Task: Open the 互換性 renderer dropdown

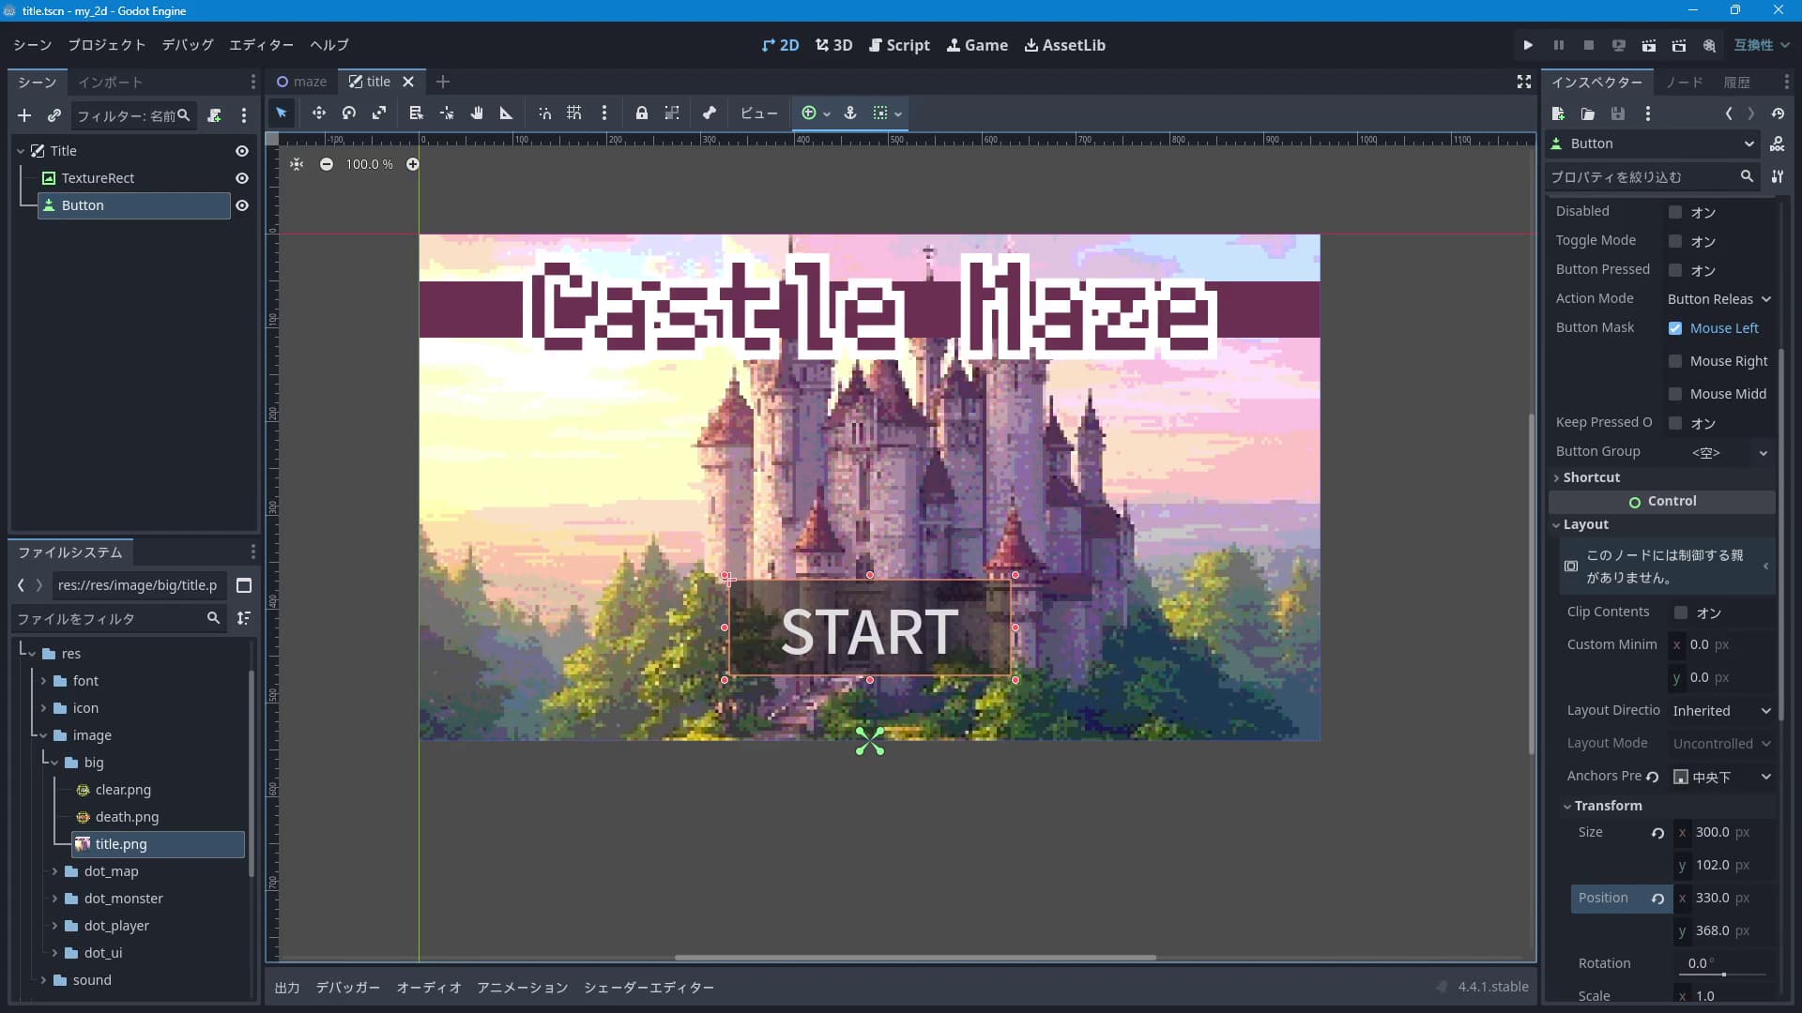Action: point(1762,45)
